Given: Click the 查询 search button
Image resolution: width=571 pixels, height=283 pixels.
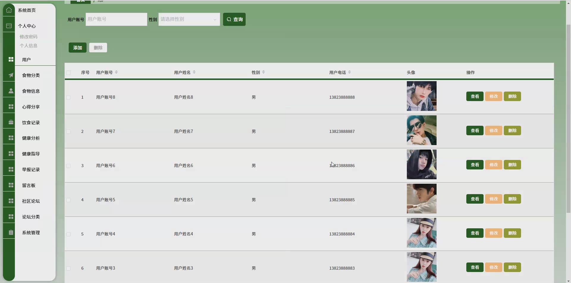Looking at the screenshot, I should tap(234, 19).
